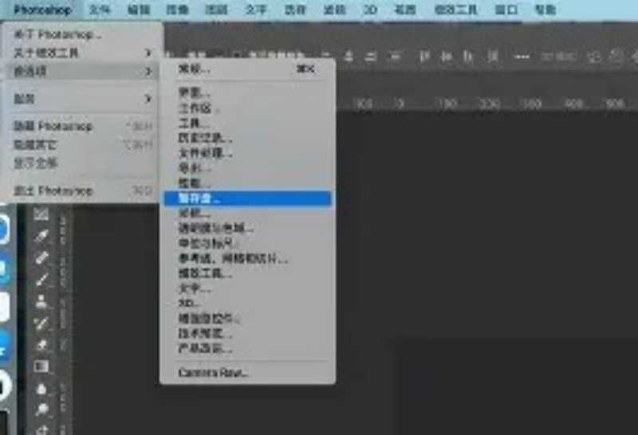Click the three-dots more options icon in options bar

[x=522, y=57]
